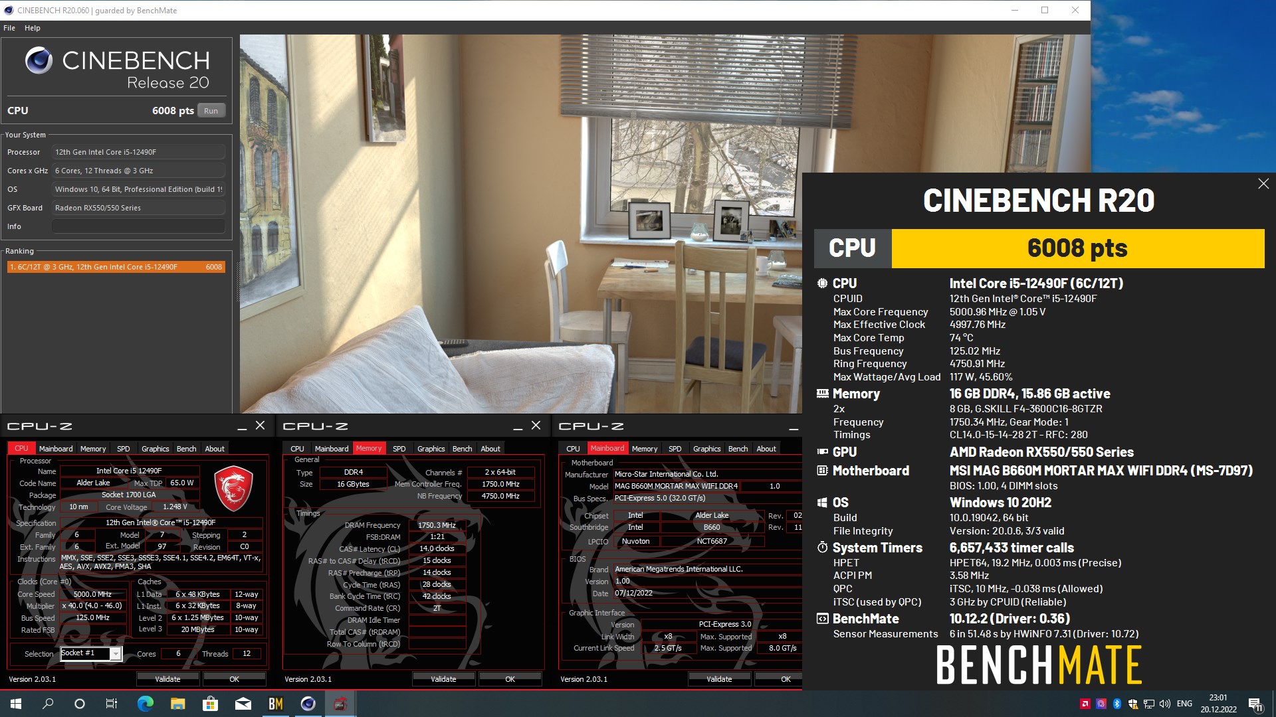Click the MSI dragon shield logo in CPU-Z
The width and height of the screenshot is (1276, 717).
point(233,488)
